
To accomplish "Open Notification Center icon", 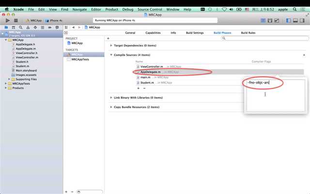I will click(x=303, y=9).
